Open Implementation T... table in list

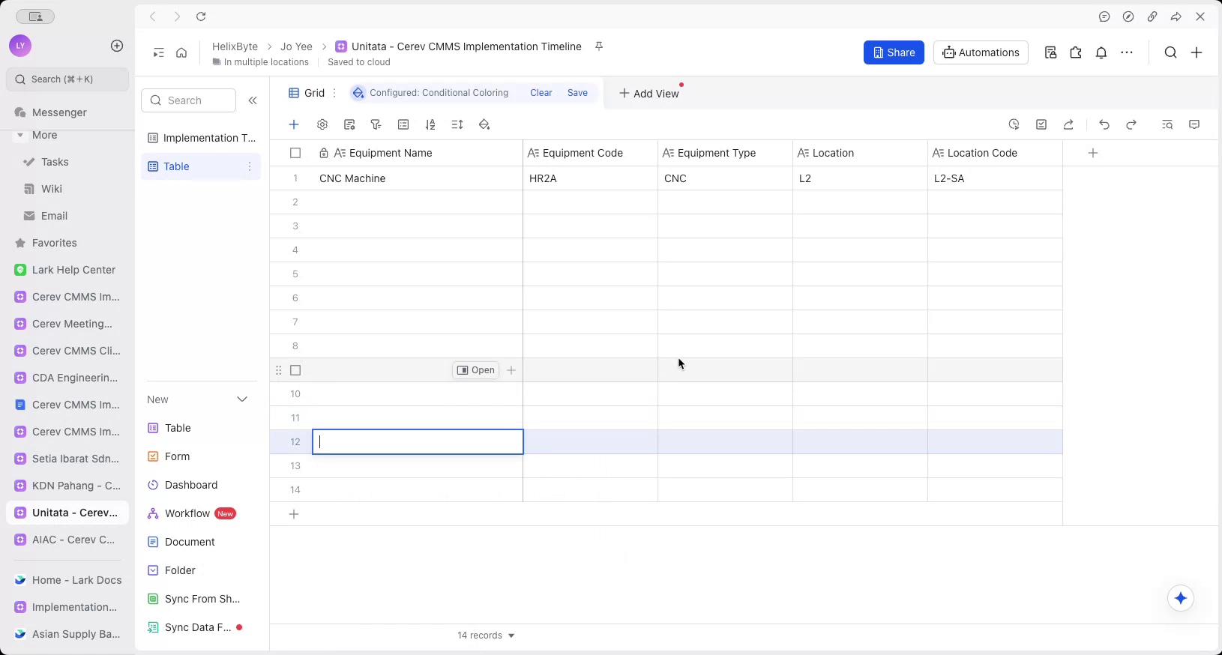201,138
